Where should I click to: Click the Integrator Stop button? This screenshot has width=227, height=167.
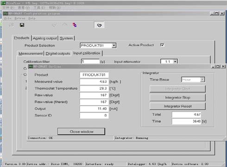click(177, 98)
